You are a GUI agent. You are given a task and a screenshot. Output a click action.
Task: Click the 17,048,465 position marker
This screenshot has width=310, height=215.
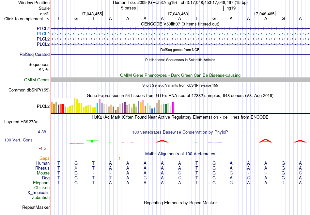click(264, 14)
